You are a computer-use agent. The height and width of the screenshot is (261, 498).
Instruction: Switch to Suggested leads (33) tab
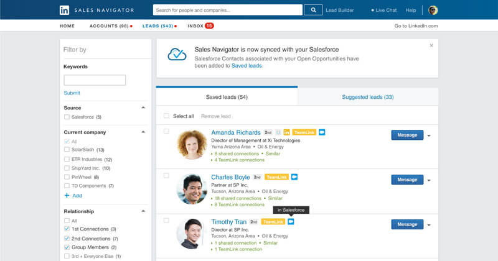[x=368, y=97]
